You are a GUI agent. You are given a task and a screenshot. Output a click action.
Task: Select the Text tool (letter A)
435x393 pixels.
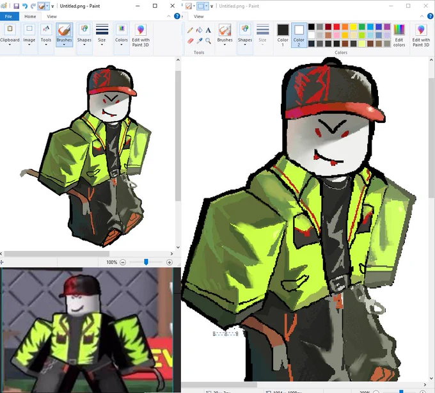[x=208, y=30]
